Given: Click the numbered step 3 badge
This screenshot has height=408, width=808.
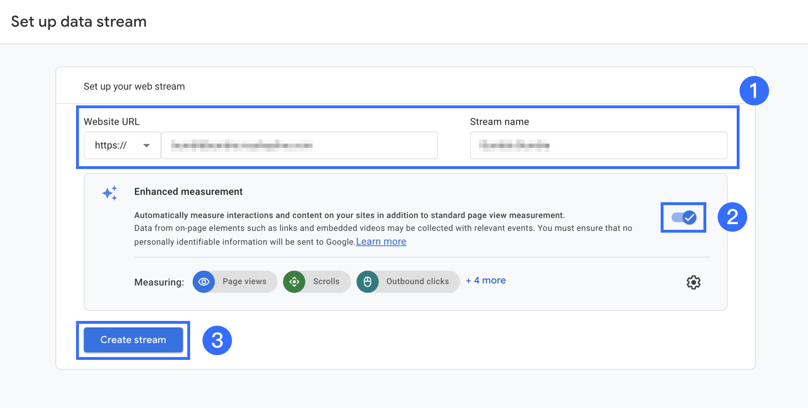Looking at the screenshot, I should tap(217, 340).
